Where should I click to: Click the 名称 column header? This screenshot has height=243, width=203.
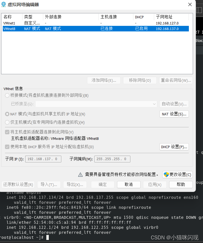pyautogui.click(x=12, y=17)
